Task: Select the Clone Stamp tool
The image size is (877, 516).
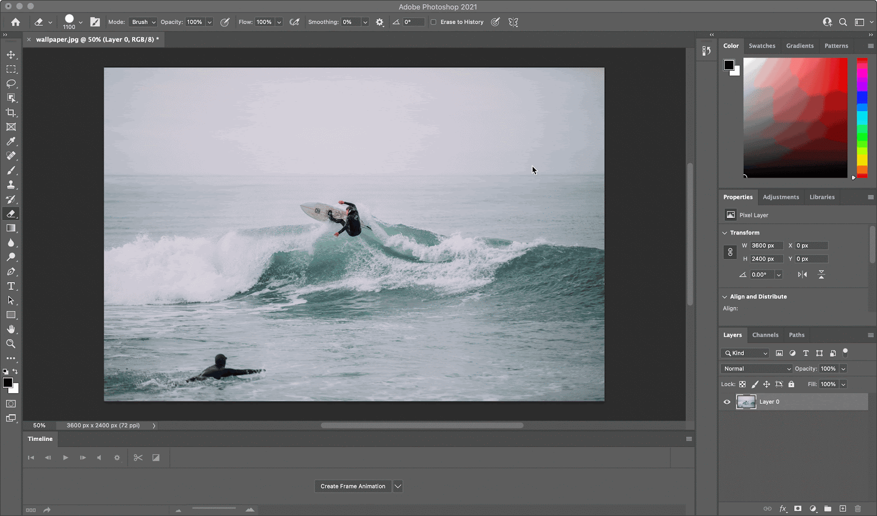Action: pos(11,185)
